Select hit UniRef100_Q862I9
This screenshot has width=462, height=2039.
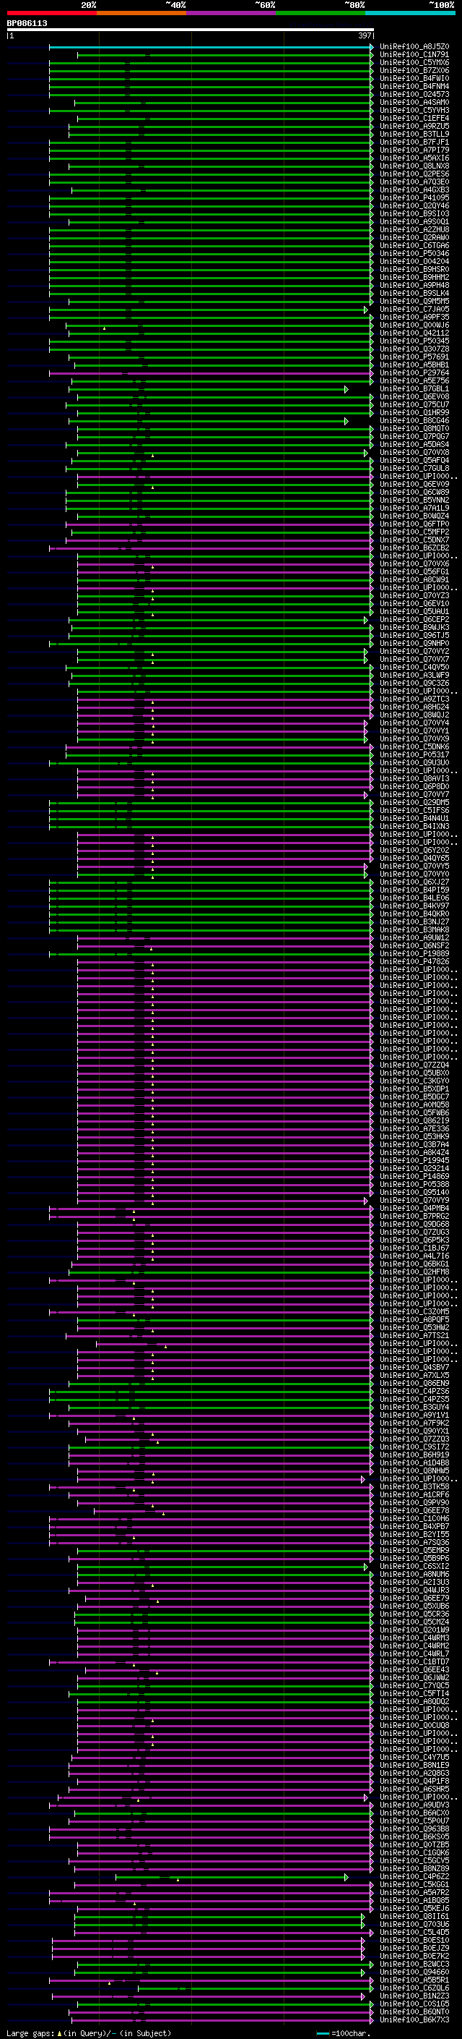tap(414, 1121)
